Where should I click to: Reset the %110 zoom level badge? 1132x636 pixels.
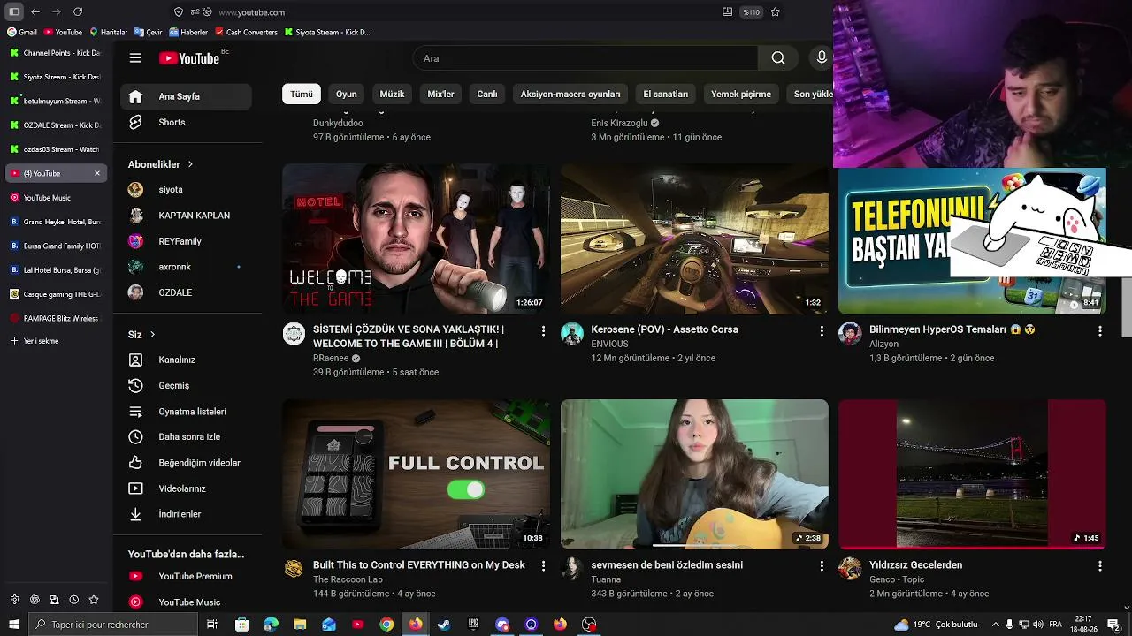[x=751, y=12]
